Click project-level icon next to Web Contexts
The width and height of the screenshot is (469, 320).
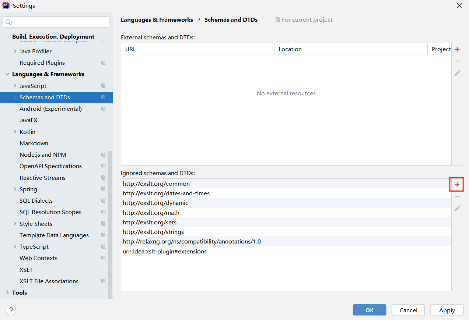[103, 258]
